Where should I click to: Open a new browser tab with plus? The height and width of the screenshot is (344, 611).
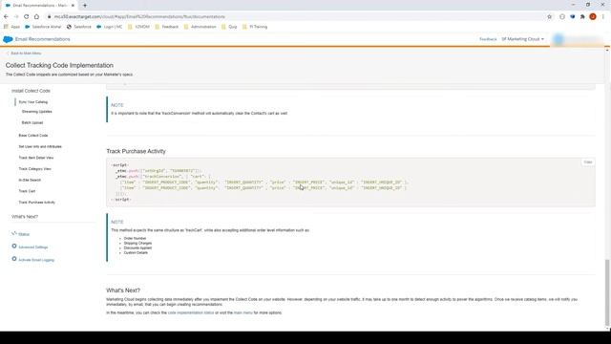point(85,6)
